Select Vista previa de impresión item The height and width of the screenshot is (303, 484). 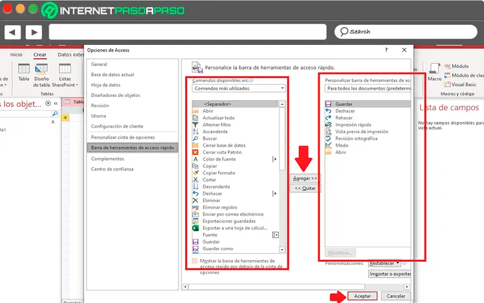368,132
